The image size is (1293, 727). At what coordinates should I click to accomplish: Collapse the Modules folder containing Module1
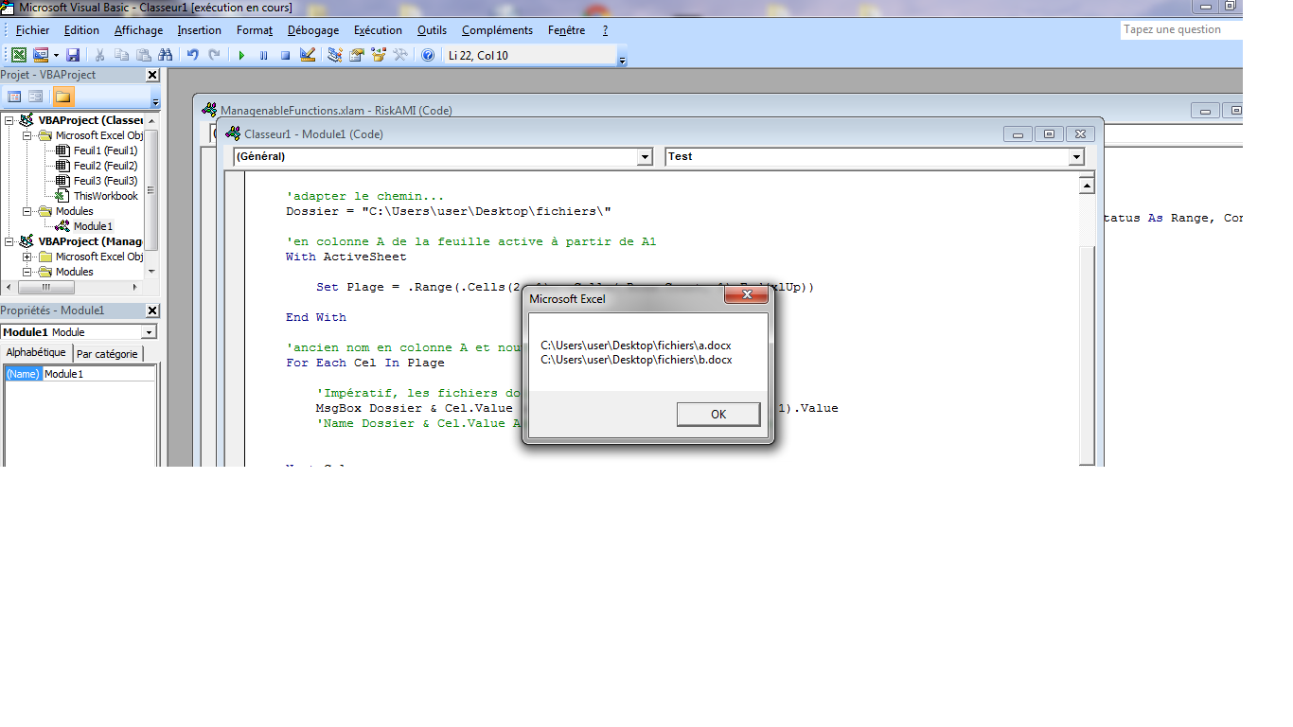tap(27, 211)
